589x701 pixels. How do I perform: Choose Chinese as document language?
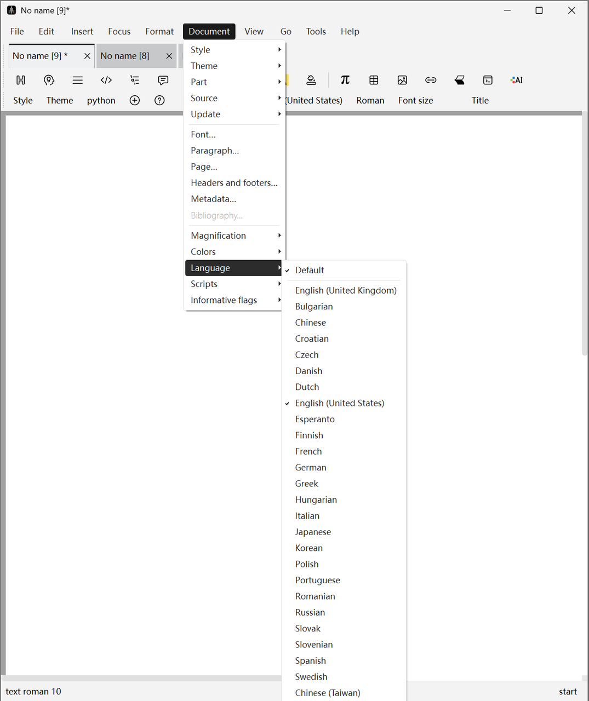point(310,323)
